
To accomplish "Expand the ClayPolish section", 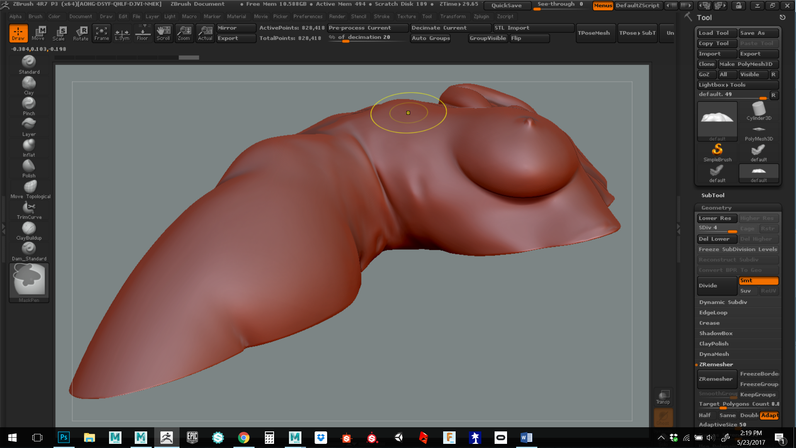I will coord(713,344).
